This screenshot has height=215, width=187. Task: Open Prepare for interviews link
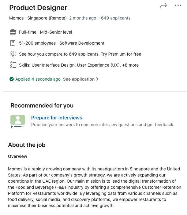click(x=57, y=118)
